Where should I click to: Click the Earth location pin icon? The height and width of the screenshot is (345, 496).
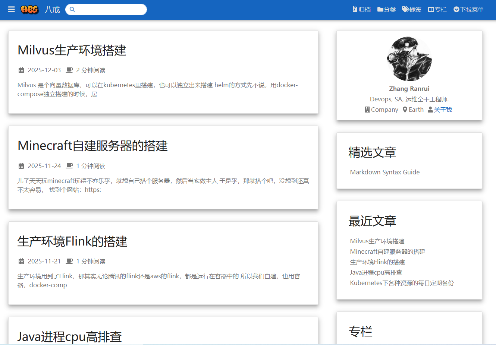[x=405, y=110]
